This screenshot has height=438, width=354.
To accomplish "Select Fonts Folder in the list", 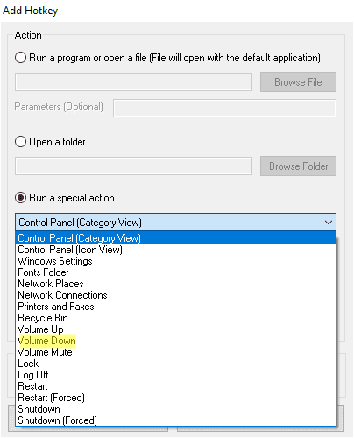I will click(x=175, y=272).
